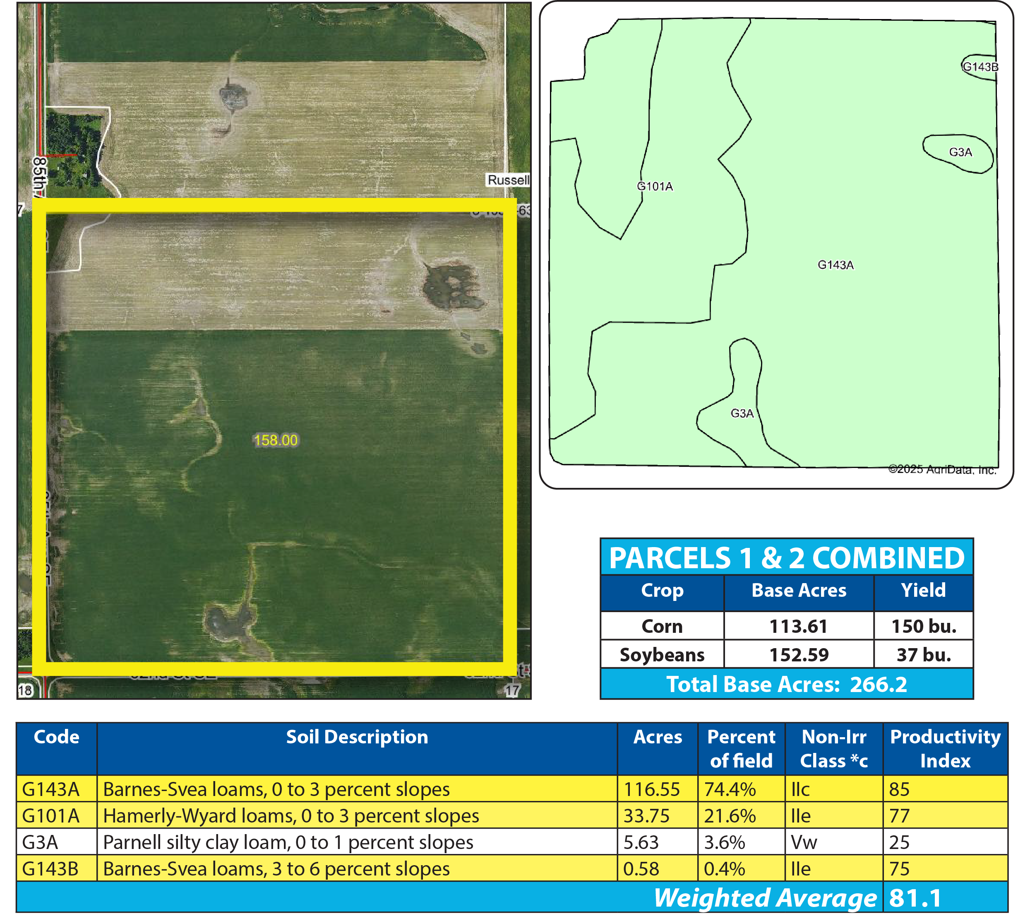Click the G101A soil zone label
Screen dimensions: 1030x919
pyautogui.click(x=655, y=186)
